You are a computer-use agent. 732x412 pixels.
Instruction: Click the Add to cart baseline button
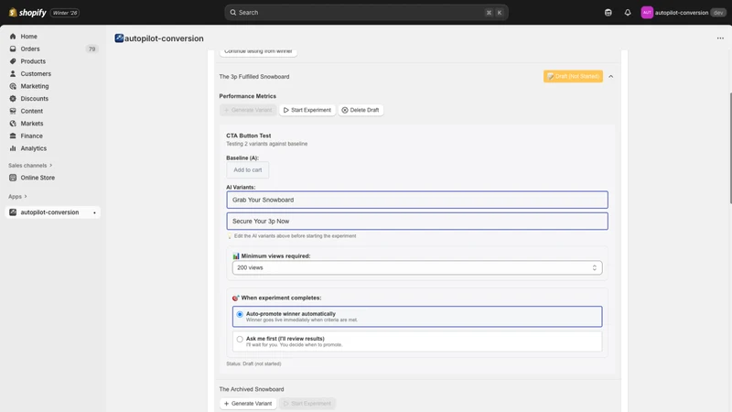click(247, 170)
